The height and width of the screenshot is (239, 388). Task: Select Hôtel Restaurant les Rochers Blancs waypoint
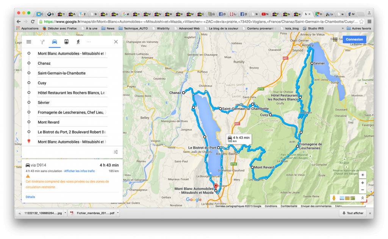(x=72, y=93)
